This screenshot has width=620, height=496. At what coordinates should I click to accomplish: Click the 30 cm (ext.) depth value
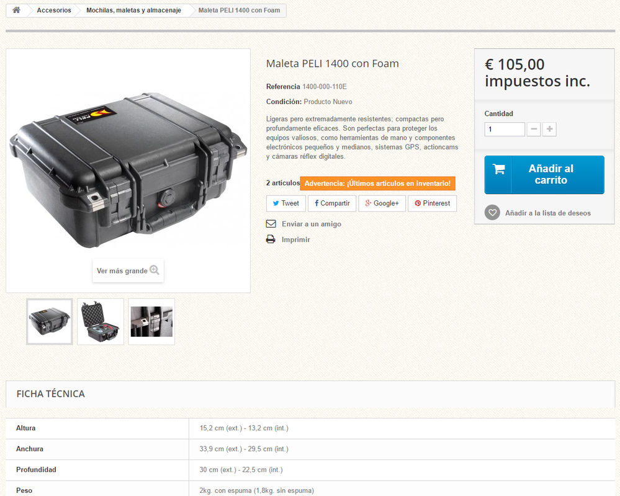(241, 470)
